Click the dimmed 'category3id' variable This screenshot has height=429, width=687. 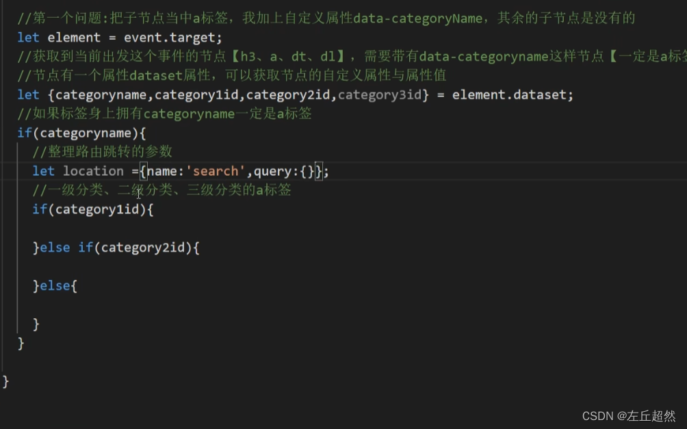click(x=380, y=95)
